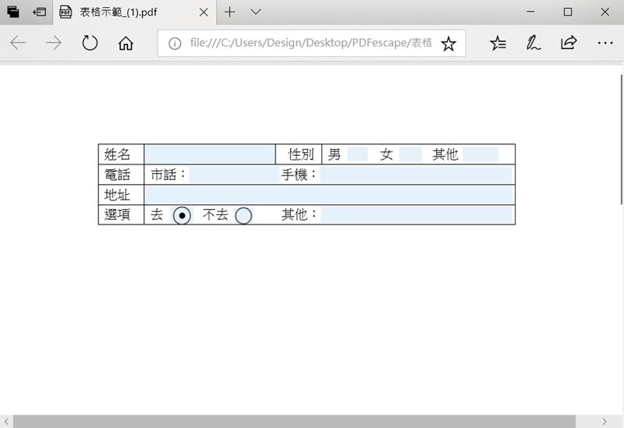Viewport: 624px width, 428px height.
Task: Click the PDF icon on the tab
Action: pyautogui.click(x=66, y=12)
